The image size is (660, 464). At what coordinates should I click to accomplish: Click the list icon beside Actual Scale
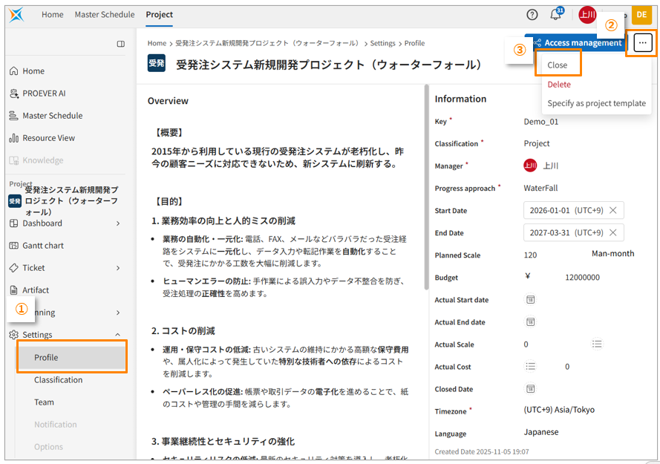[597, 344]
